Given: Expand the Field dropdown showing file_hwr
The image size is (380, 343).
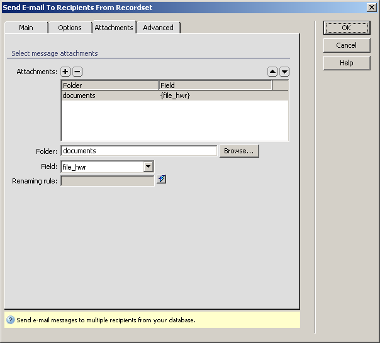Looking at the screenshot, I should pyautogui.click(x=148, y=166).
